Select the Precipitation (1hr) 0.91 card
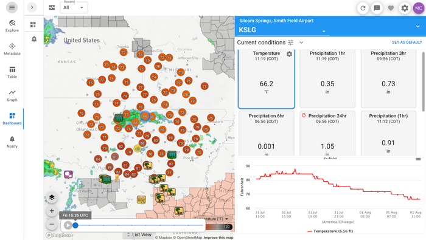426x240 pixels. (x=388, y=133)
